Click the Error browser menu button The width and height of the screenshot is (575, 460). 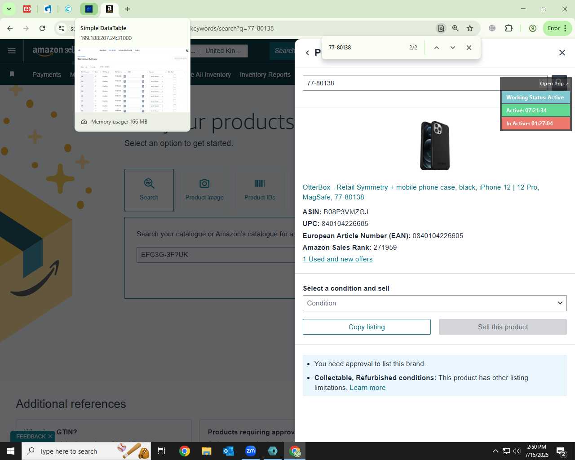557,28
